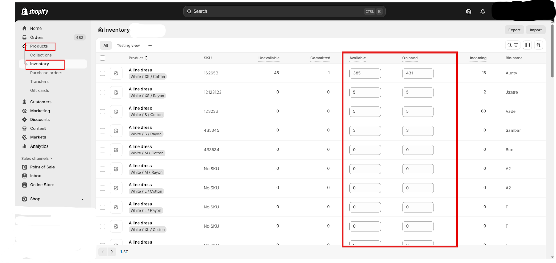The image size is (556, 263).
Task: Click the Marketing icon in sidebar
Action: (24, 111)
